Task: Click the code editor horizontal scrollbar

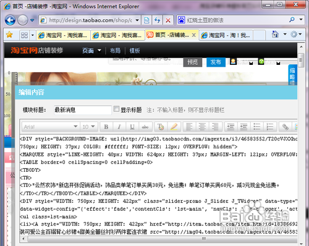Action: click(x=163, y=239)
